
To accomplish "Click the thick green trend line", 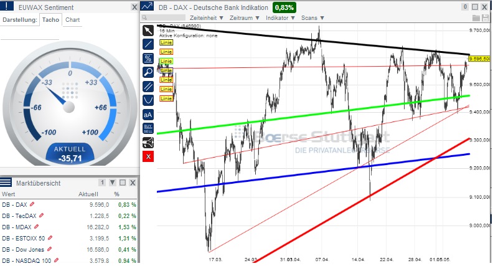I will (313, 115).
